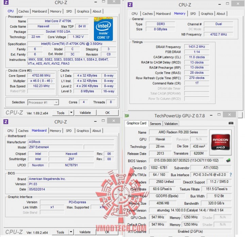
Task: Click the CPU-Z logo icon in the Memory window title bar
Action: (130, 5)
